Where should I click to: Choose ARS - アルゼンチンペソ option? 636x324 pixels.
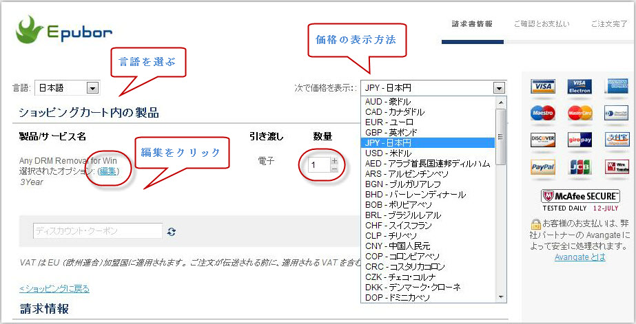[429, 174]
